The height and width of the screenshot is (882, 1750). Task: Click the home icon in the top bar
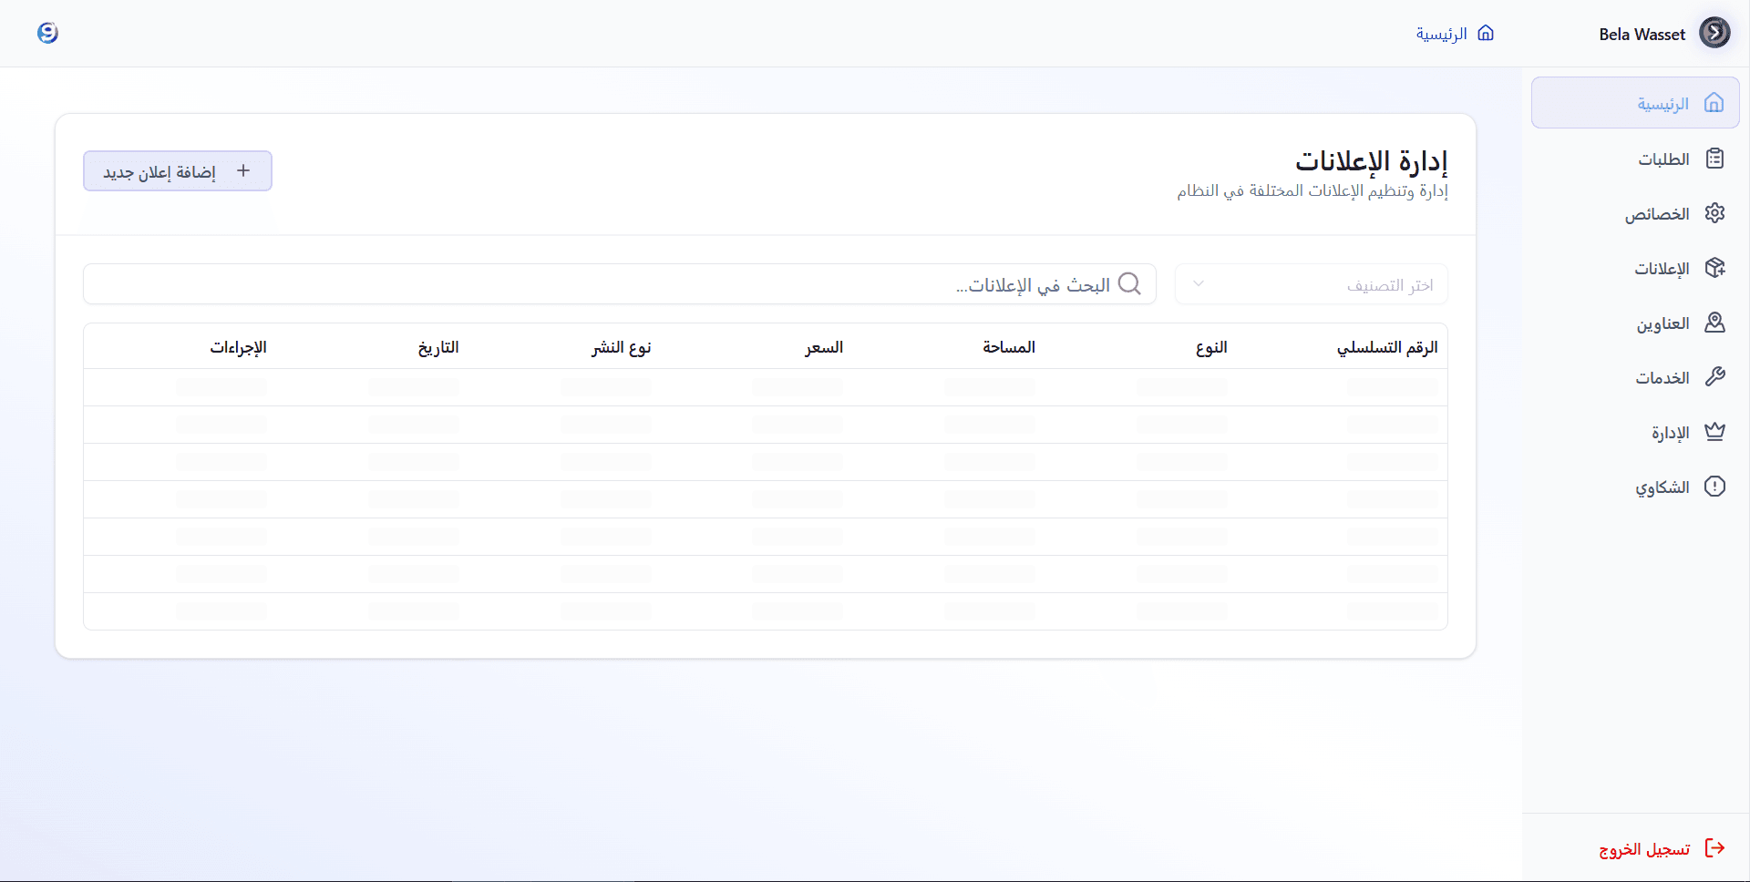pos(1486,33)
